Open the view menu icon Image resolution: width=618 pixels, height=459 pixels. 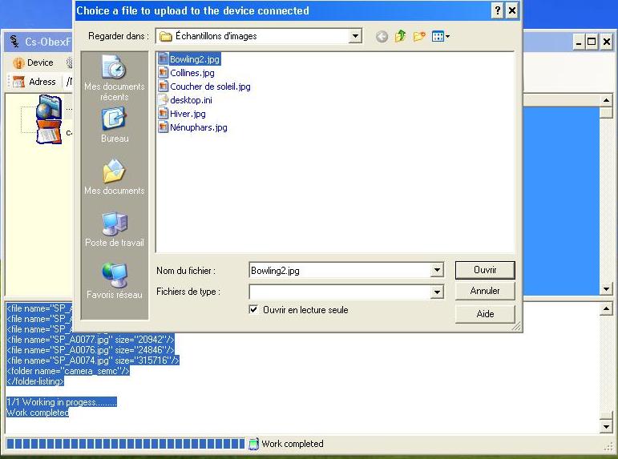point(440,36)
